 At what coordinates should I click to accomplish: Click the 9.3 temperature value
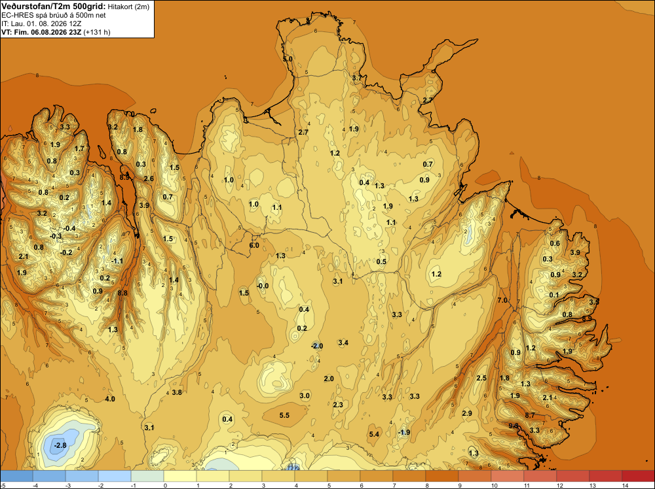point(514,426)
